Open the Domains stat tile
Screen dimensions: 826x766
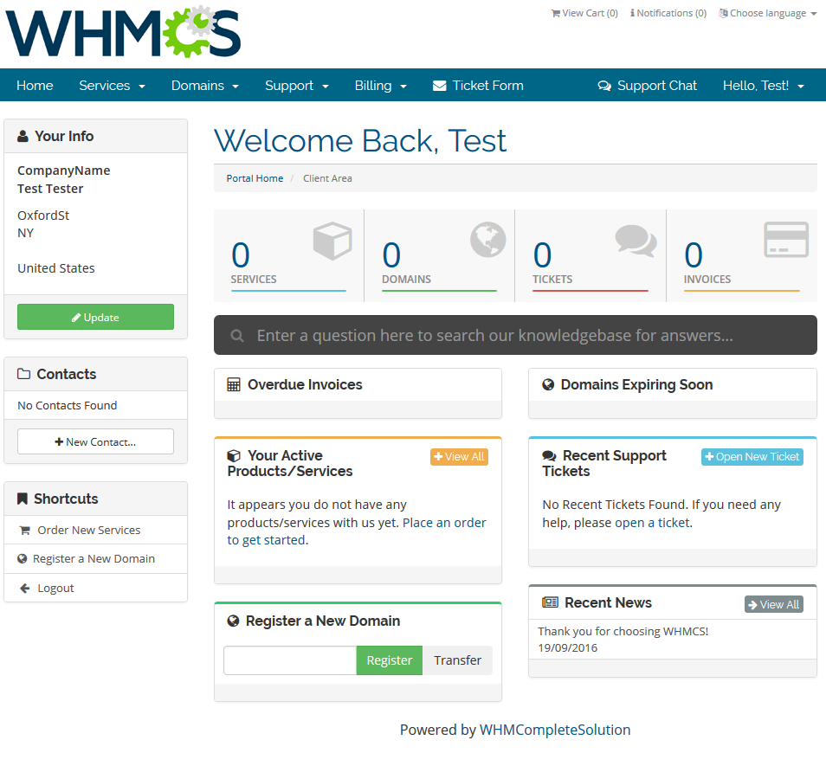click(x=439, y=256)
